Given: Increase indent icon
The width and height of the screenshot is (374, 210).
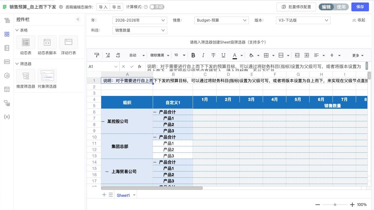Looking at the screenshot, I should click(307, 55).
